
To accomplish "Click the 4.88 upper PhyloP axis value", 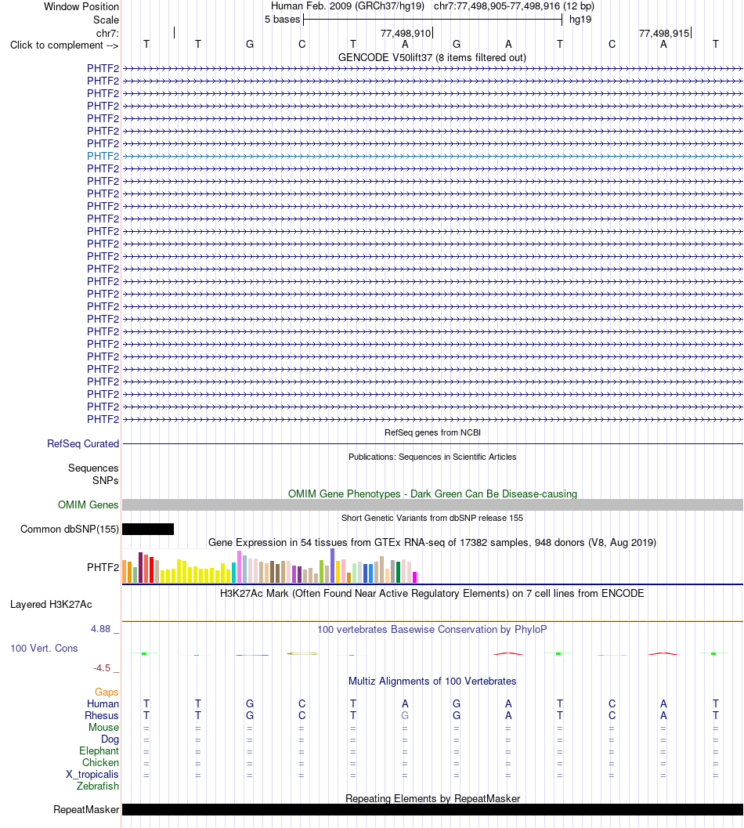I will tap(100, 629).
